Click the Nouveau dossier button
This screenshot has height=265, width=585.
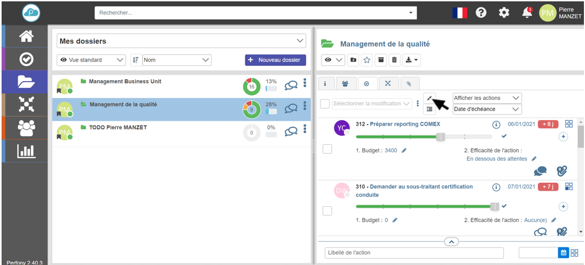(x=276, y=60)
